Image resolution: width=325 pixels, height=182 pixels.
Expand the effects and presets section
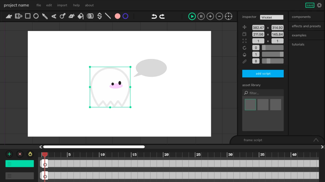tap(306, 26)
